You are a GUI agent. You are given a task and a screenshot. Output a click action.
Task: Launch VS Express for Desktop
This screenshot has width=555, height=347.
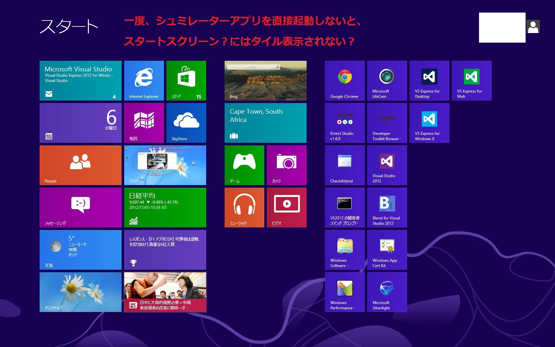pyautogui.click(x=429, y=81)
